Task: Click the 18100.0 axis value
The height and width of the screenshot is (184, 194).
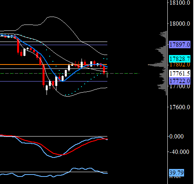Action: coord(180,3)
